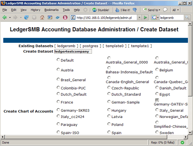This screenshot has width=193, height=146.
Task: Click the vertical scrollbar down arrow
Action: click(x=190, y=133)
